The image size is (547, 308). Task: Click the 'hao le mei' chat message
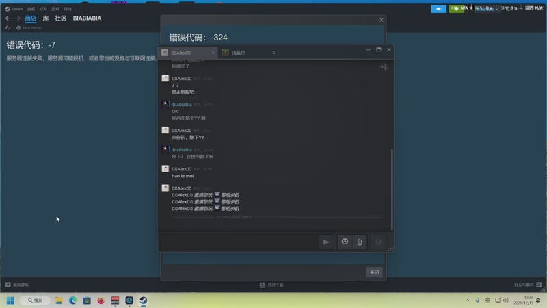coord(183,176)
